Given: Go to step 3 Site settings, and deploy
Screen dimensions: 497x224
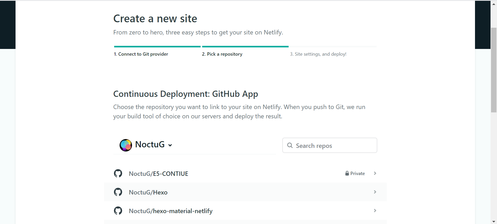Looking at the screenshot, I should (x=318, y=54).
